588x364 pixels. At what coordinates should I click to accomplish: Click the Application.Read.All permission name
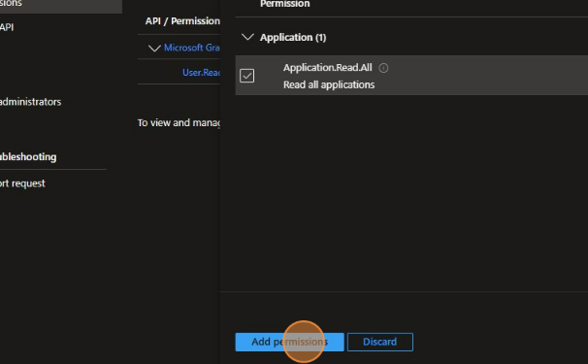tap(328, 68)
